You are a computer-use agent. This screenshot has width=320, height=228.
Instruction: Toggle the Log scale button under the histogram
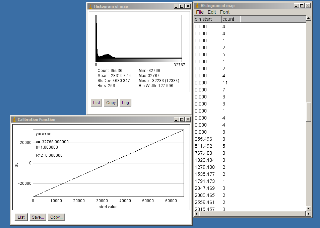(125, 103)
